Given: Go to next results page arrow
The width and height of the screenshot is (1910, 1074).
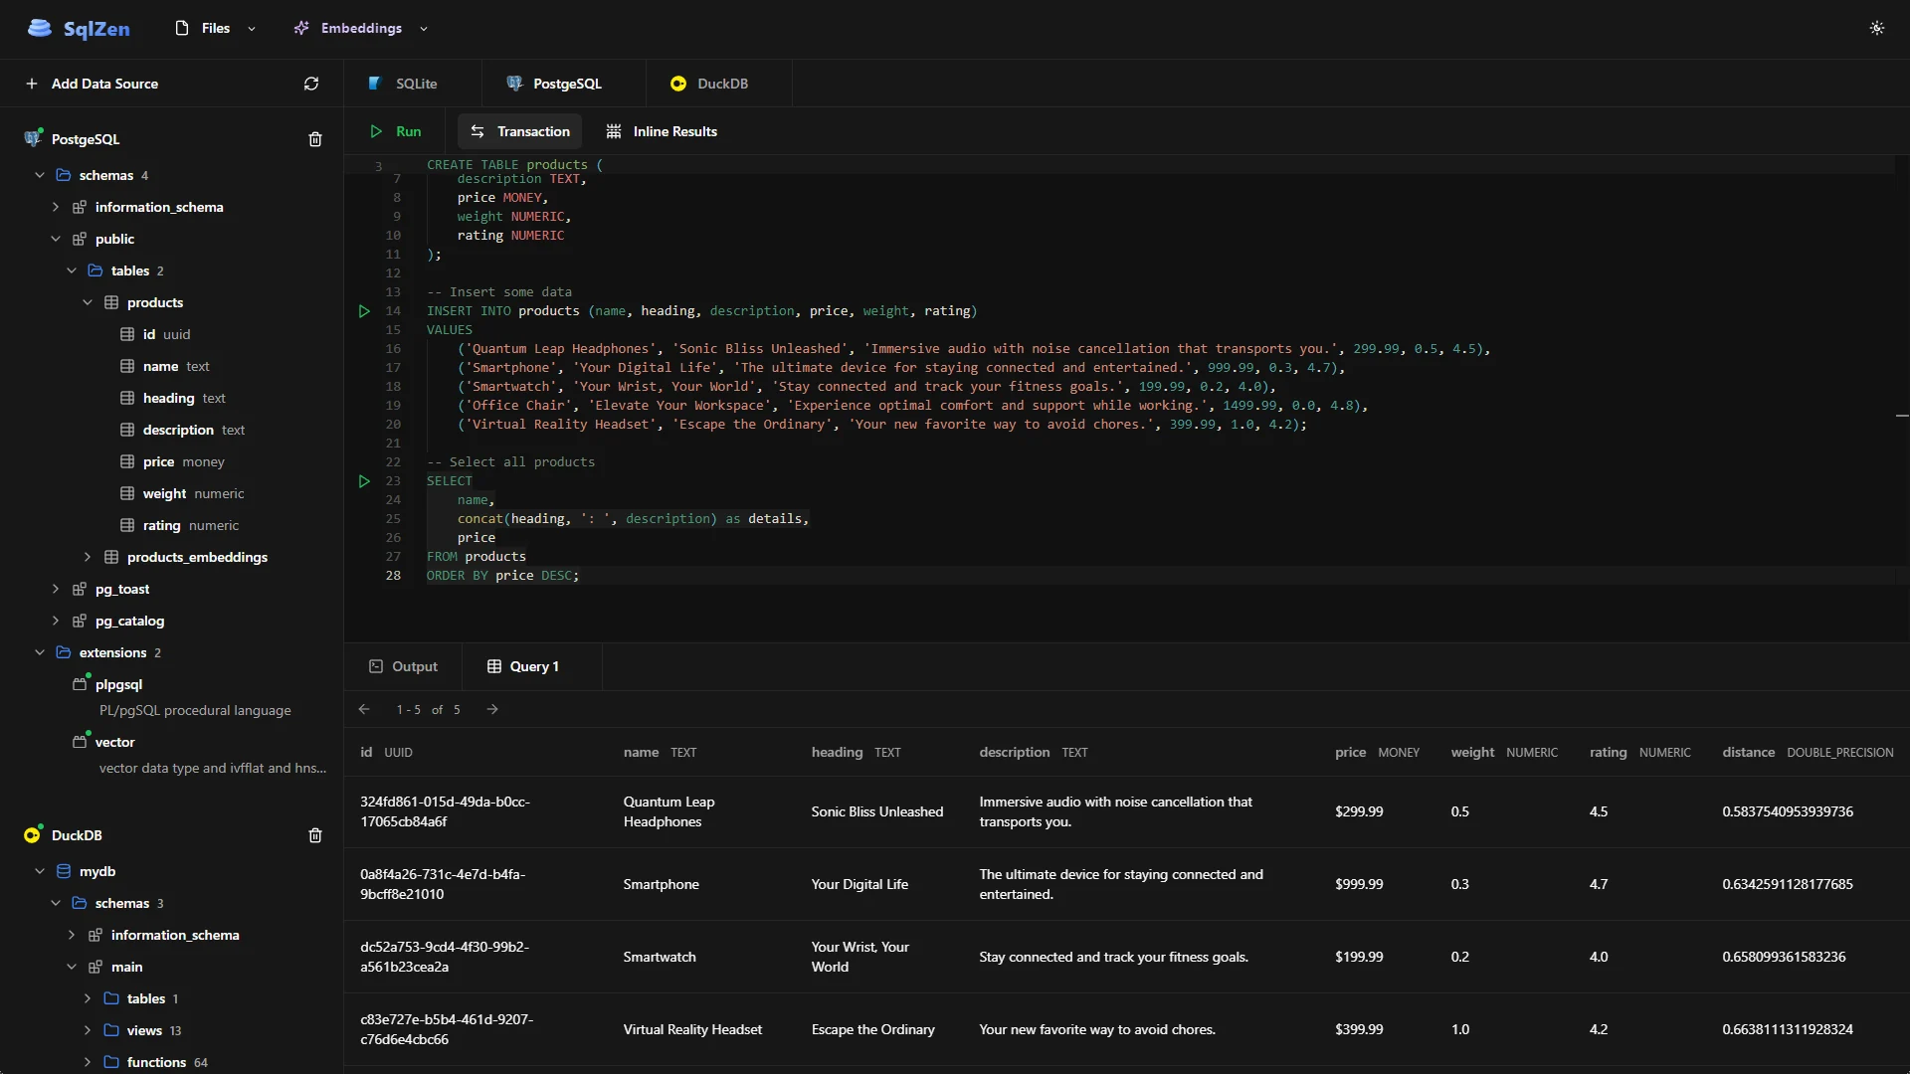Looking at the screenshot, I should tap(492, 709).
